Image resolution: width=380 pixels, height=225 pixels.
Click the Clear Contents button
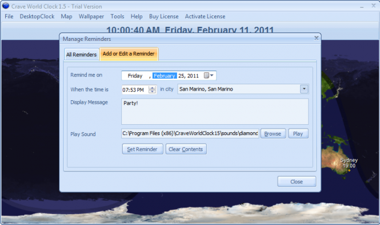tap(186, 149)
